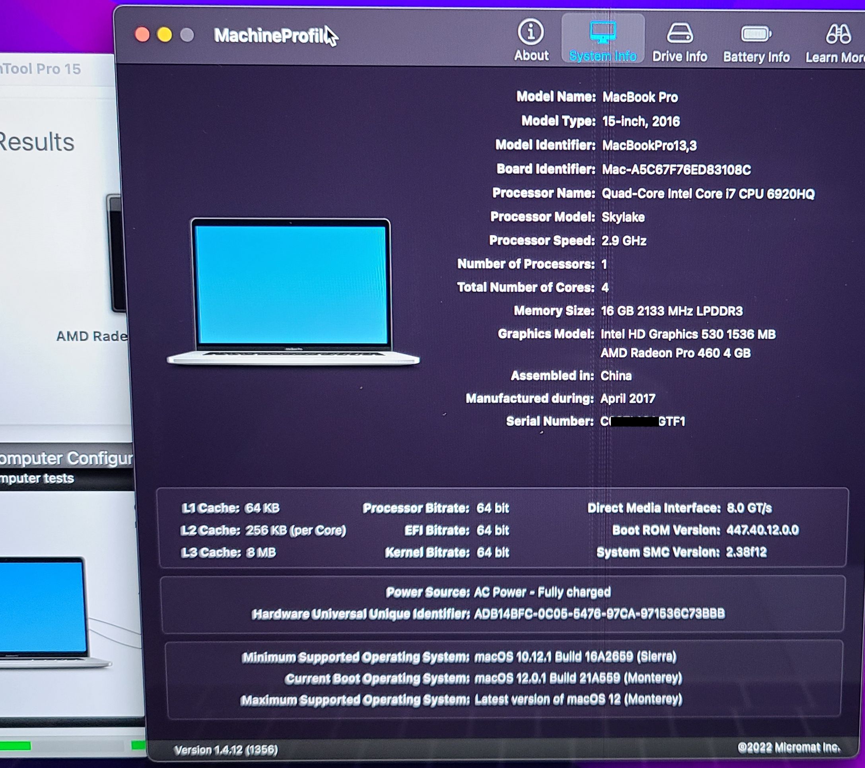This screenshot has height=768, width=865.
Task: Click the MacBook Pro laptop image
Action: click(292, 291)
